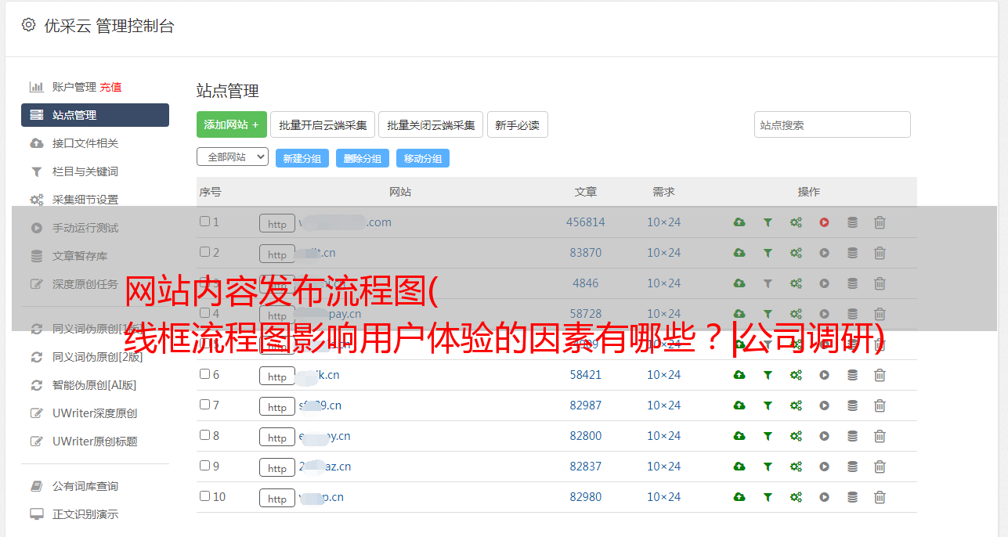The width and height of the screenshot is (1008, 537).
Task: Click 批量开启云端采集 button
Action: click(x=323, y=124)
